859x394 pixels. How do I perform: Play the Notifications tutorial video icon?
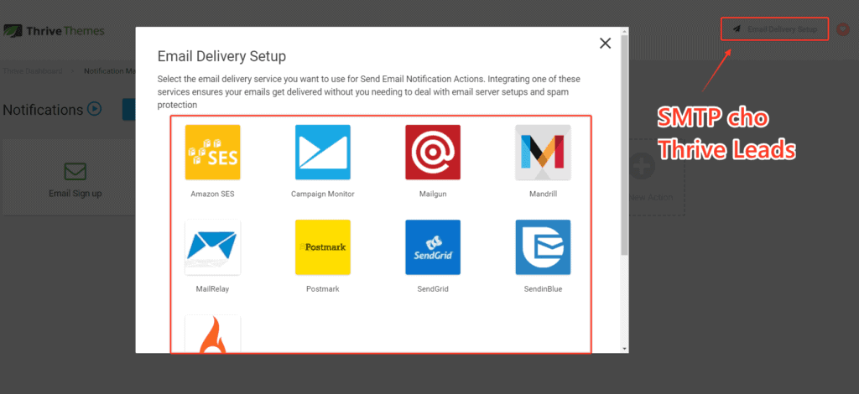tap(94, 110)
